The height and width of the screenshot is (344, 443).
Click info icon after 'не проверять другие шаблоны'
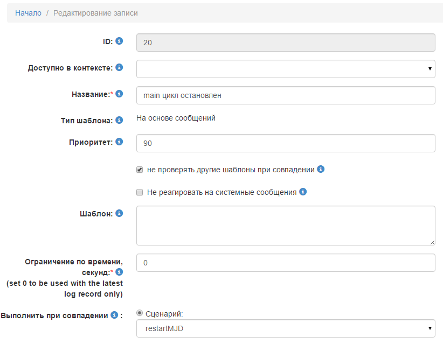pyautogui.click(x=321, y=169)
